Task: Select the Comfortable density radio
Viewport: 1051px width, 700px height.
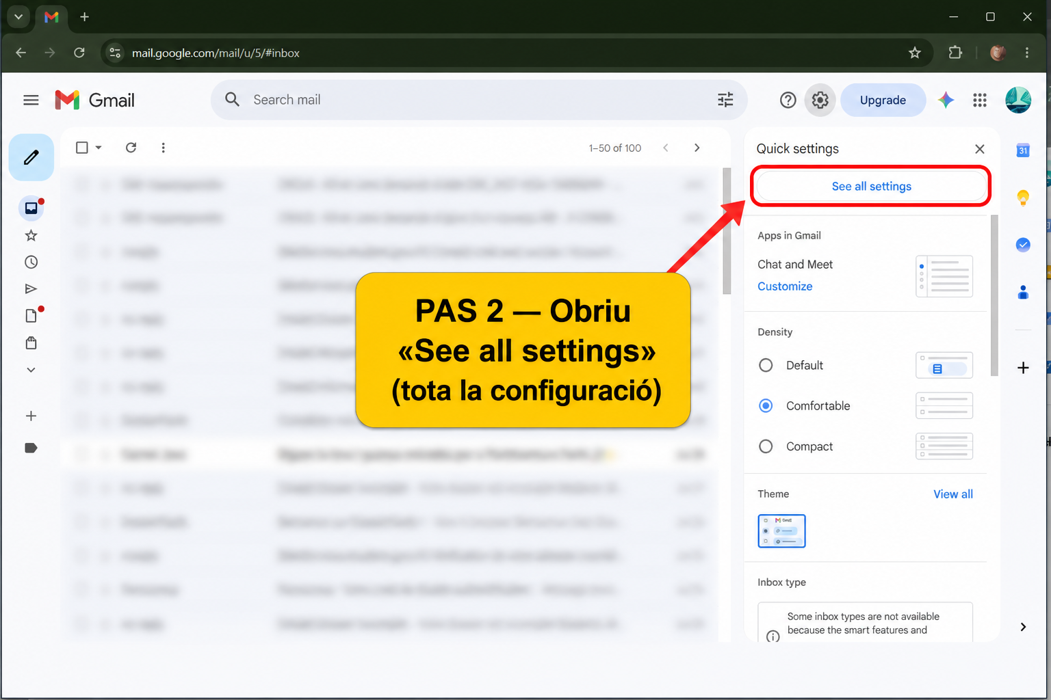Action: [766, 406]
